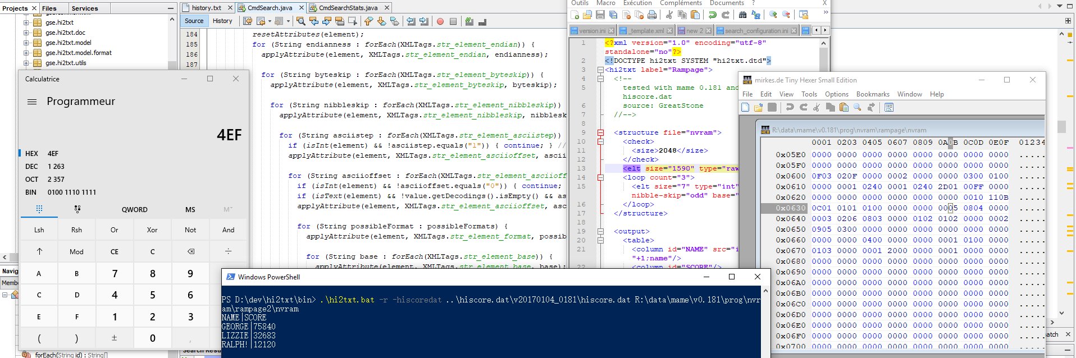Collapse the hi2txt fold marker in Notepad++
The width and height of the screenshot is (1076, 358).
click(x=600, y=70)
